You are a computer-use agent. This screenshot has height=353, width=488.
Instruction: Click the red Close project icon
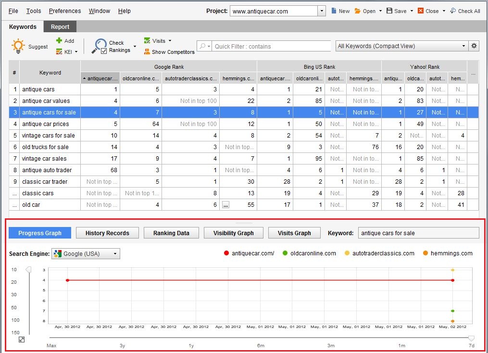pos(421,11)
